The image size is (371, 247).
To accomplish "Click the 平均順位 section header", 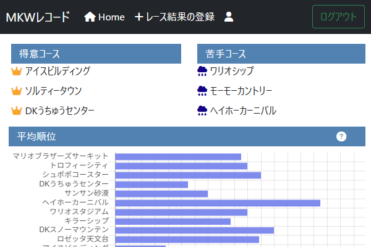I will [37, 136].
